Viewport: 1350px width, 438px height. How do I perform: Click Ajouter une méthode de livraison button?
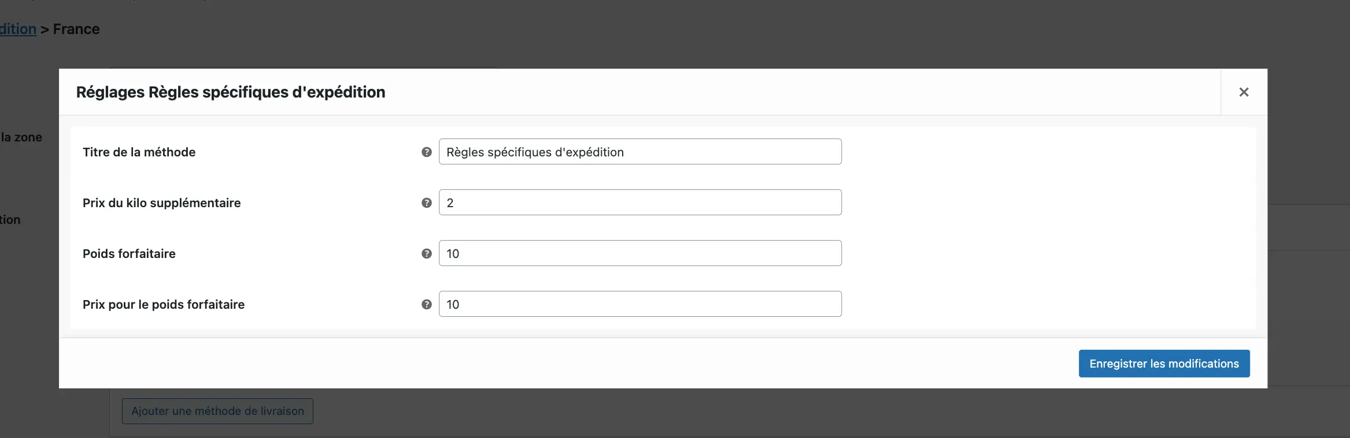tap(217, 411)
